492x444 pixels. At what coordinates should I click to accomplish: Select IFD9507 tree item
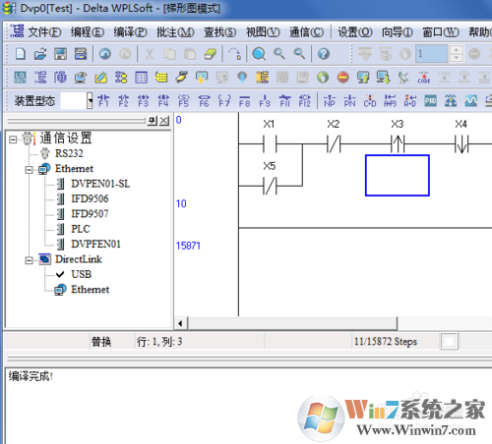coord(90,214)
